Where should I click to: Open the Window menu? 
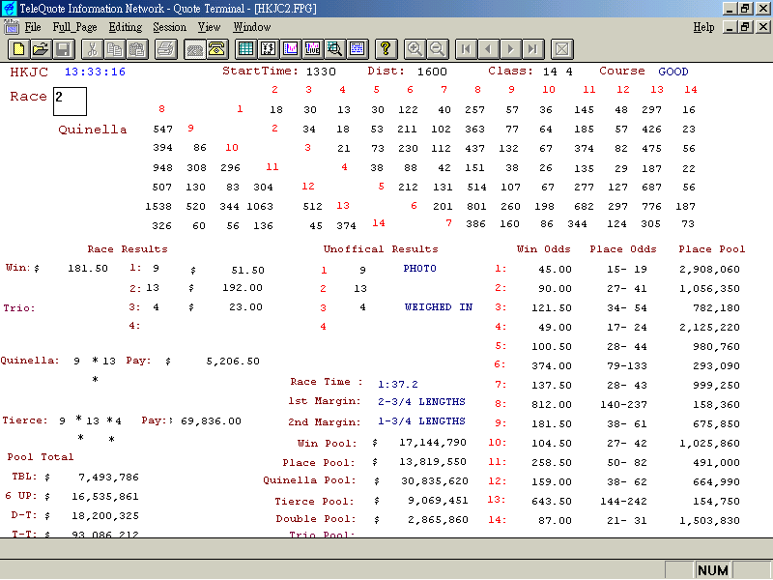pyautogui.click(x=252, y=27)
